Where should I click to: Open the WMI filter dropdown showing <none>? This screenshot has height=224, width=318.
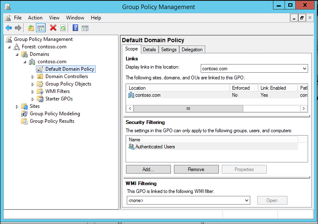[247, 200]
